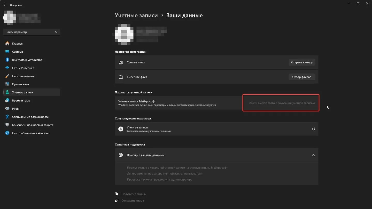
Task: Maximize the Настройки window
Action: click(358, 3)
